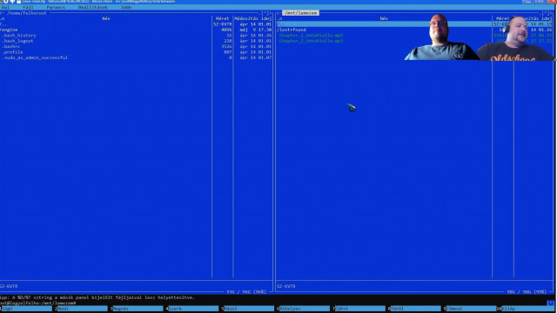Select the .bashrc file in left panel
The width and height of the screenshot is (557, 313).
(10, 46)
